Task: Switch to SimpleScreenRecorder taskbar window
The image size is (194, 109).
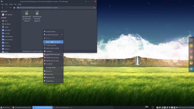Action: tap(22, 107)
